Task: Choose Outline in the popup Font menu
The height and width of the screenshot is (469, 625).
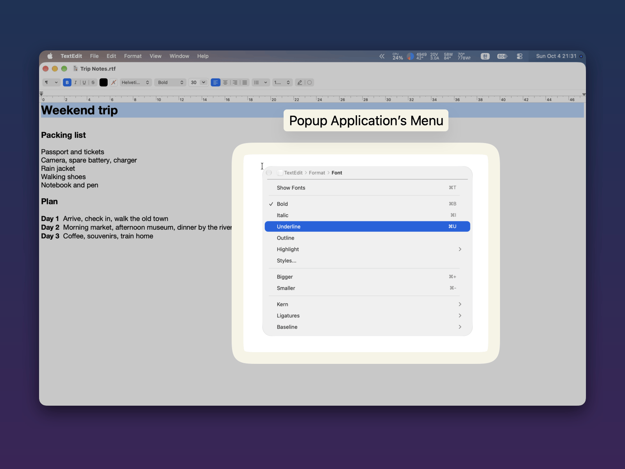Action: 367,238
